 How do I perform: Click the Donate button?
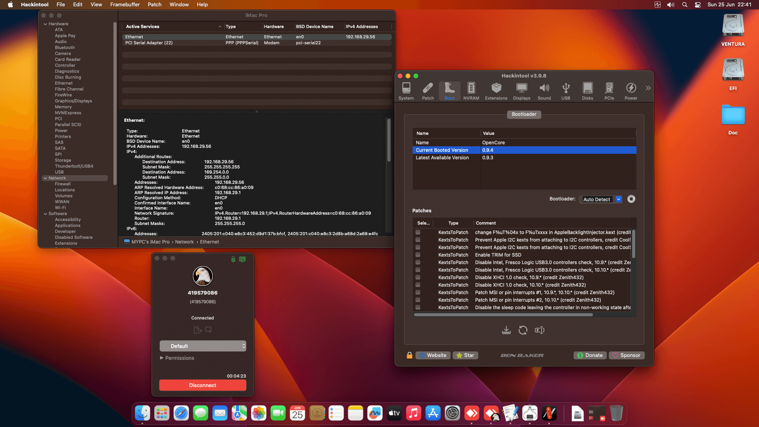(x=590, y=355)
